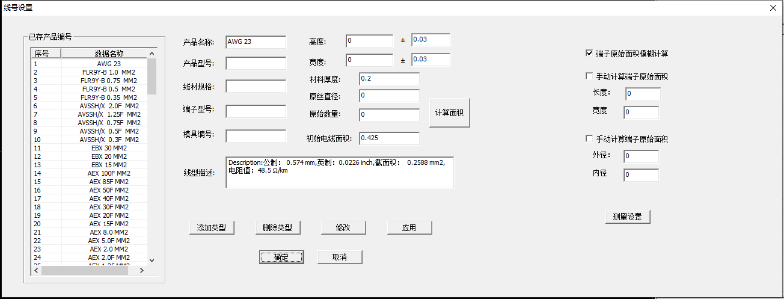Click the 高度 value field
784x299 pixels.
(370, 41)
